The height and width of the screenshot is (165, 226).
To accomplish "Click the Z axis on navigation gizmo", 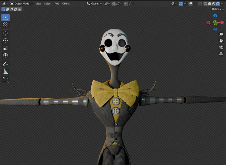I will click(215, 16).
